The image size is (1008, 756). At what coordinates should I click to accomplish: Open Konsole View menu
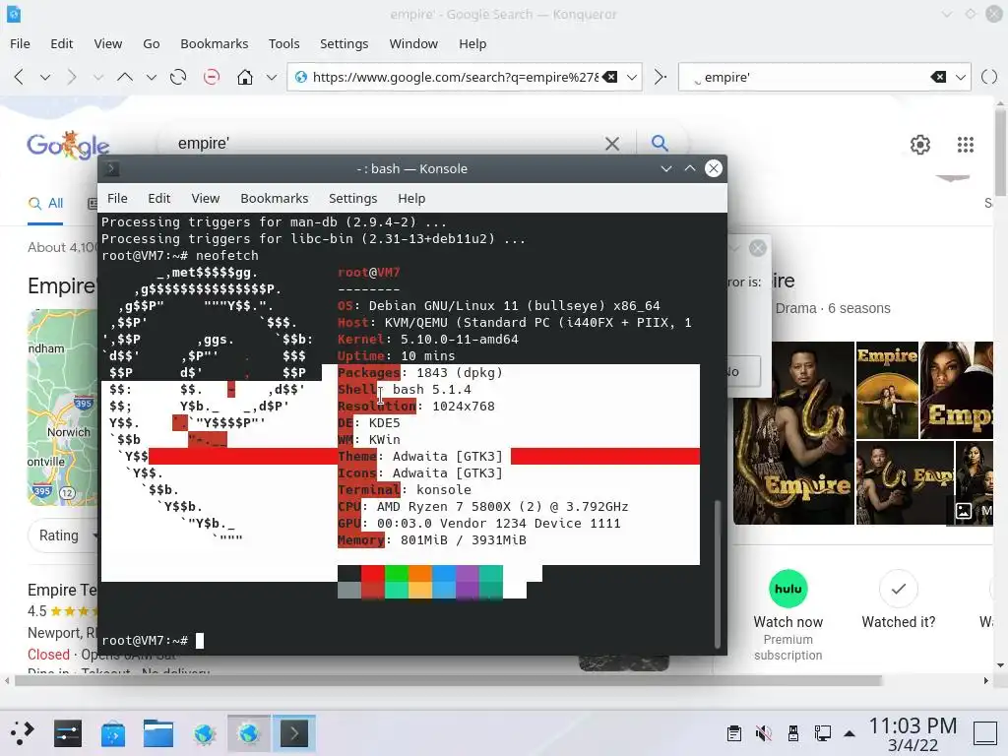pyautogui.click(x=205, y=199)
